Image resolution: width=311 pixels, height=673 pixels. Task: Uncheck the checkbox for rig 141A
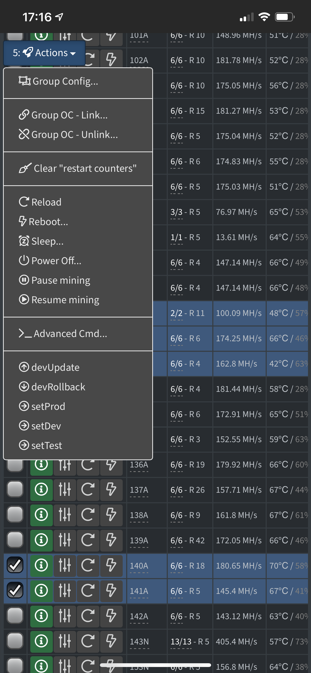(x=15, y=591)
